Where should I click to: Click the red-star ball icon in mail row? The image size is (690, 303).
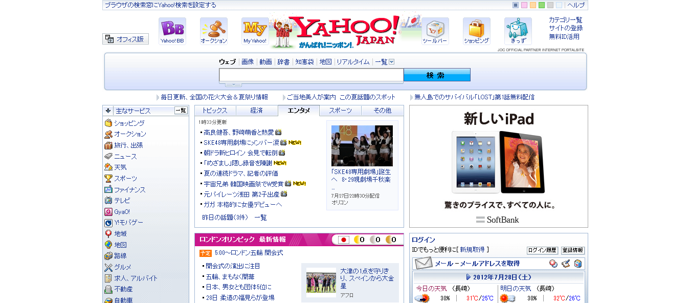coord(553,264)
